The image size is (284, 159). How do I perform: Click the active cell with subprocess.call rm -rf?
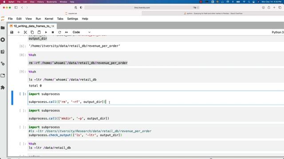156,98
